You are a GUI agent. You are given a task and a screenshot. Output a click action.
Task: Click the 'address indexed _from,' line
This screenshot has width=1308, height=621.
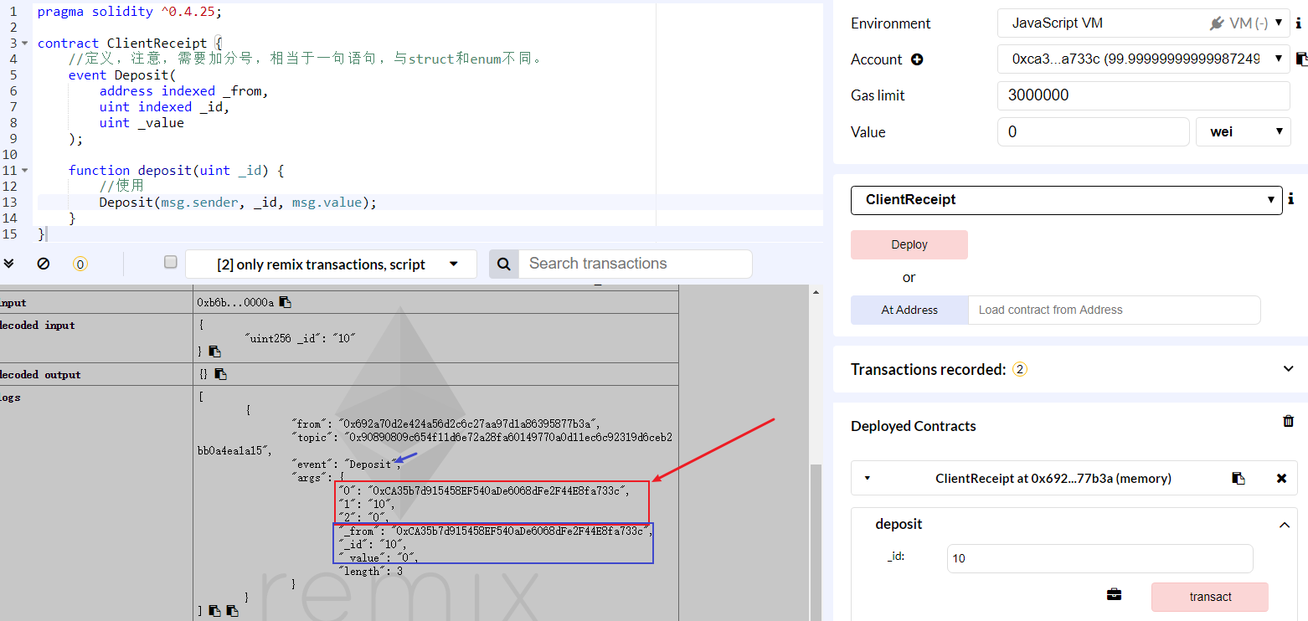pos(183,90)
